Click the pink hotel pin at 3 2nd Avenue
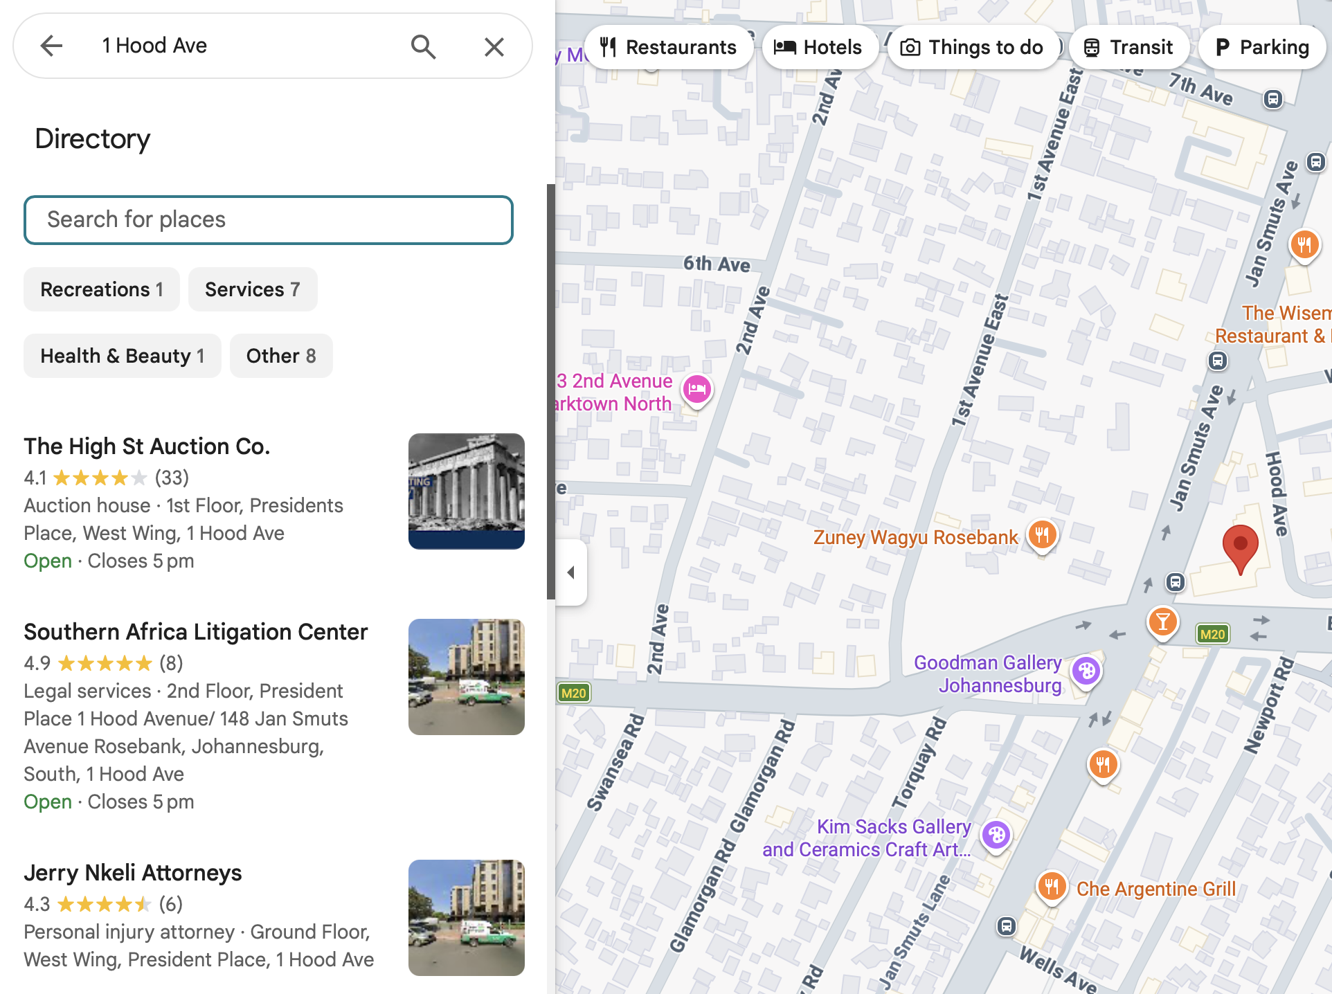This screenshot has width=1332, height=994. (x=697, y=390)
